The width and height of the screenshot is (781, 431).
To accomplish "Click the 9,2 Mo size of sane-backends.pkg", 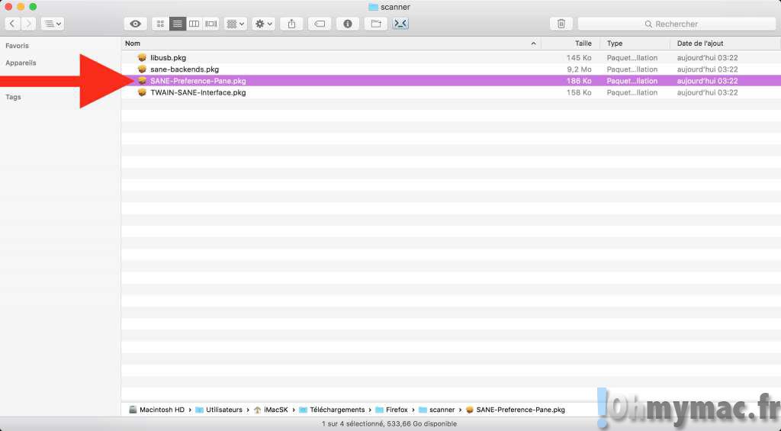I will pos(579,69).
